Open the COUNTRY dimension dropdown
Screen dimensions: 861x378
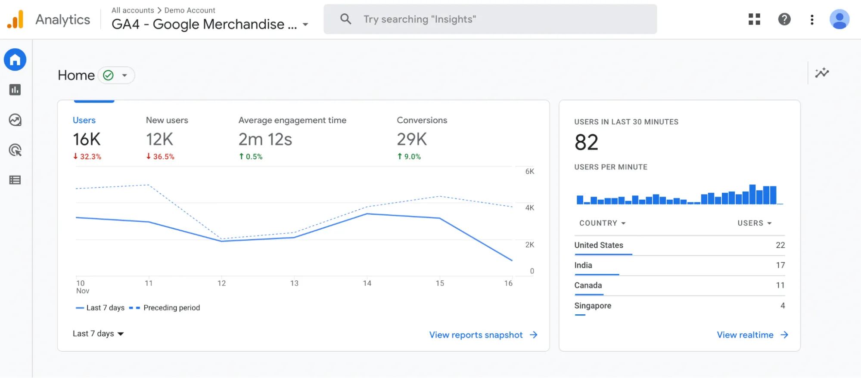[602, 223]
